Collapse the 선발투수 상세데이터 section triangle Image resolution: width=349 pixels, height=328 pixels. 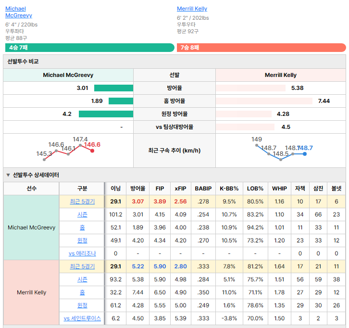click(8, 175)
